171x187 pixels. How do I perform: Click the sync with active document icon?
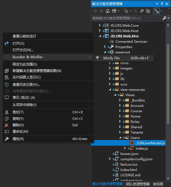(x=136, y=11)
